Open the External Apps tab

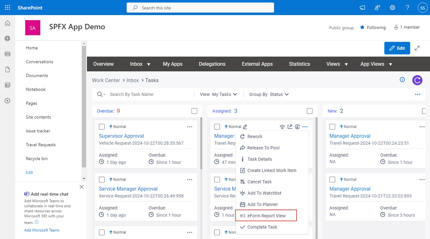pyautogui.click(x=257, y=64)
